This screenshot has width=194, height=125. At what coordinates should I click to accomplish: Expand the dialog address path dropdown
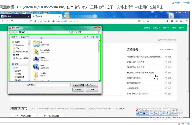67,32
